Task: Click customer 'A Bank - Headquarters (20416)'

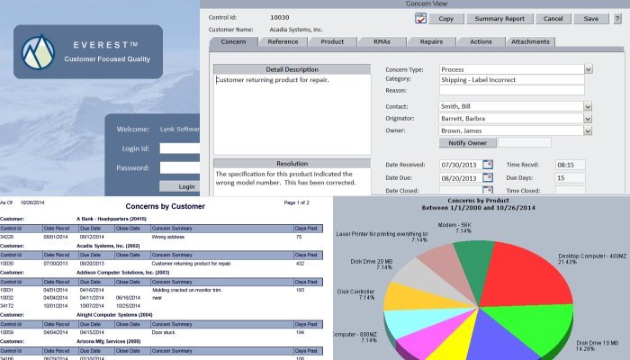Action: (112, 219)
